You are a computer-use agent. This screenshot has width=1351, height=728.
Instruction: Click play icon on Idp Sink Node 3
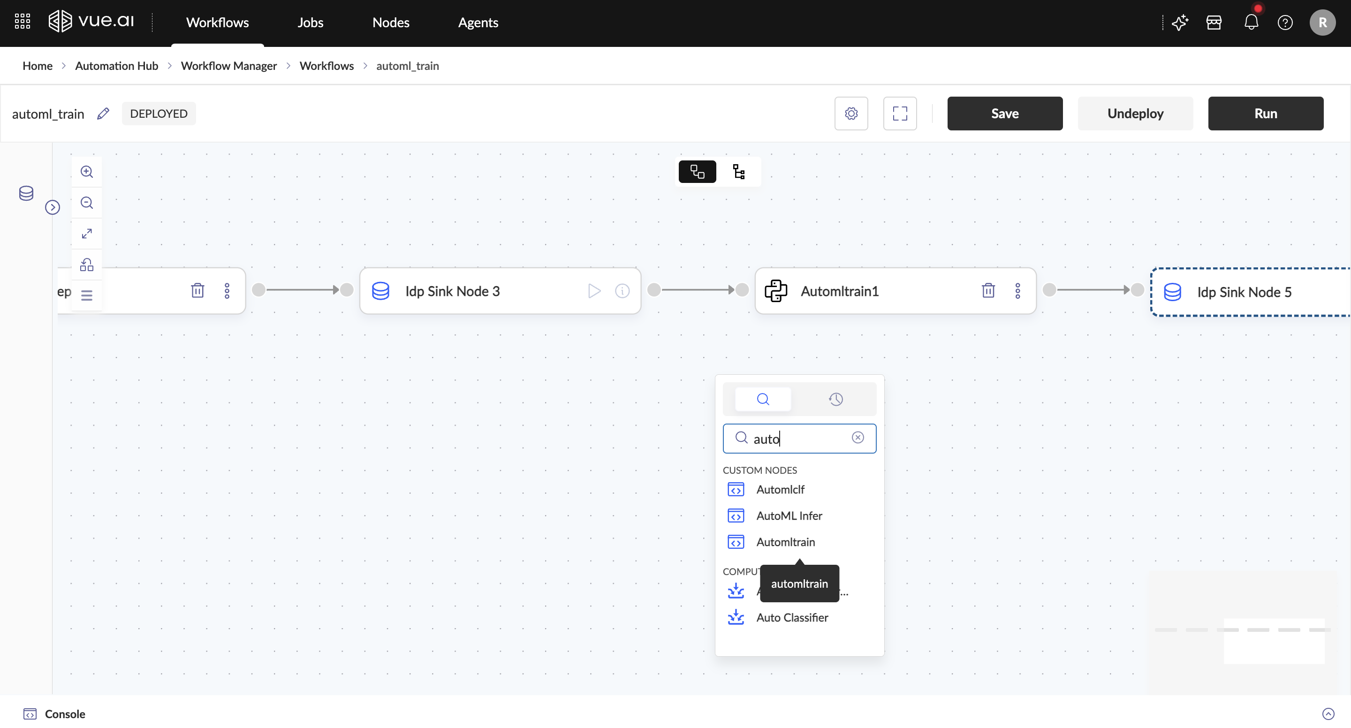594,290
